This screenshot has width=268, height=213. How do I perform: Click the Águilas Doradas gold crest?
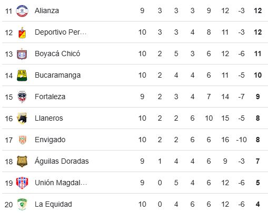22,161
